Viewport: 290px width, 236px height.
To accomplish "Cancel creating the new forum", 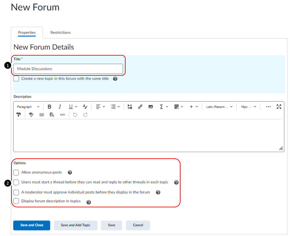I will tap(138, 225).
